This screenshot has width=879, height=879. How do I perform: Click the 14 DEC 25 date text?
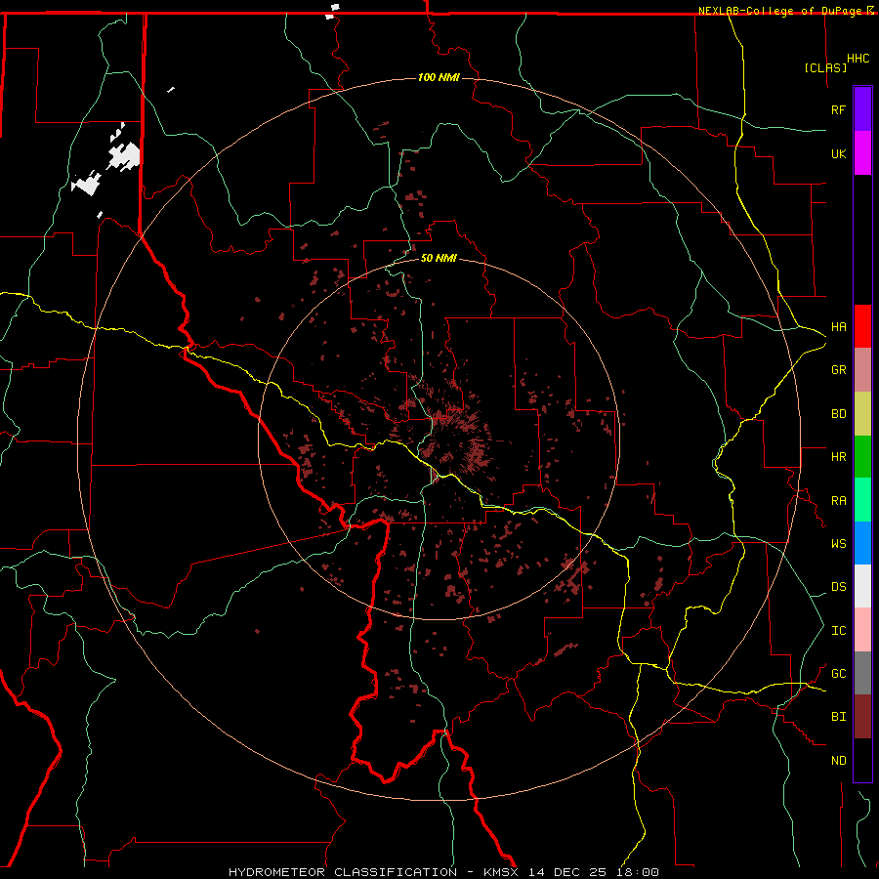tap(567, 872)
